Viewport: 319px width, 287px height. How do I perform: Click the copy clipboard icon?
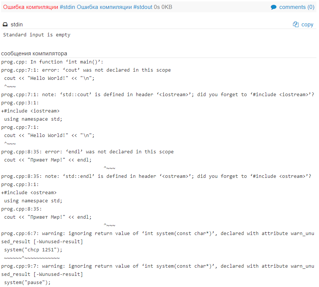tap(296, 25)
